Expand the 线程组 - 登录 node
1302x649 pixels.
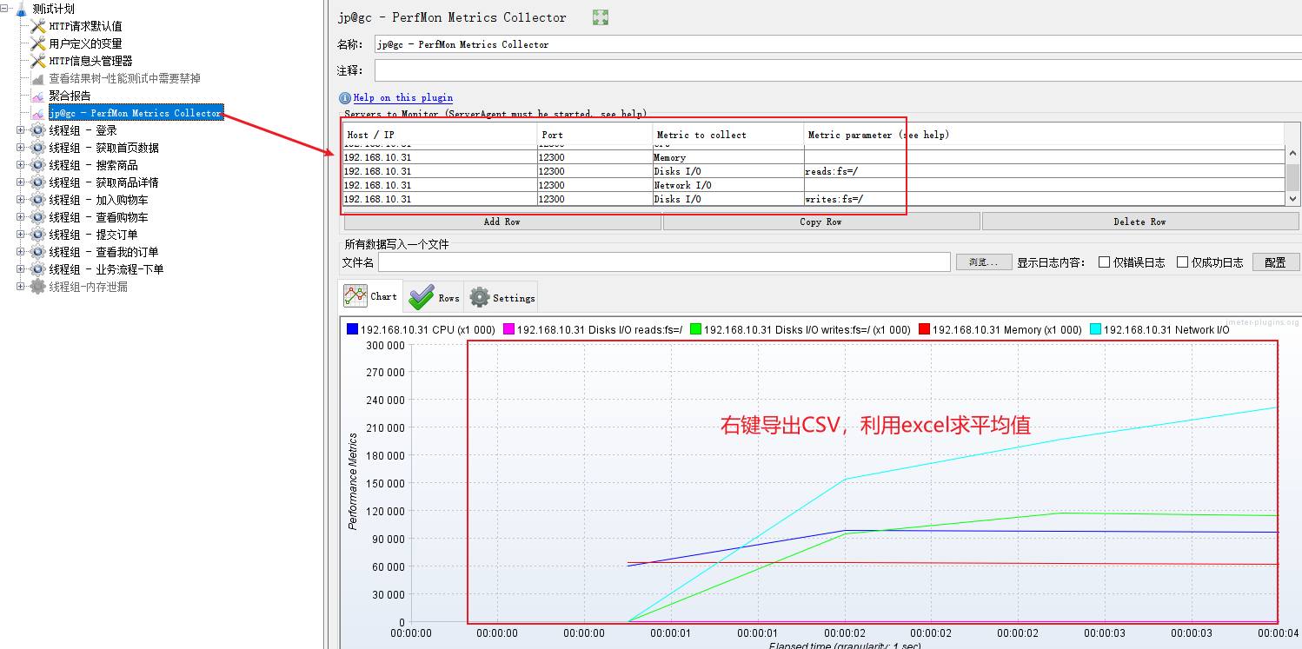point(21,130)
